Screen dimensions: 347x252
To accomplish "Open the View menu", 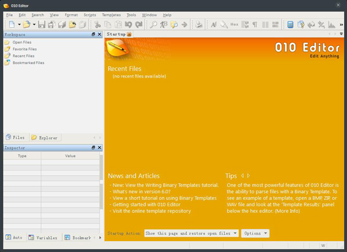I will [x=54, y=15].
